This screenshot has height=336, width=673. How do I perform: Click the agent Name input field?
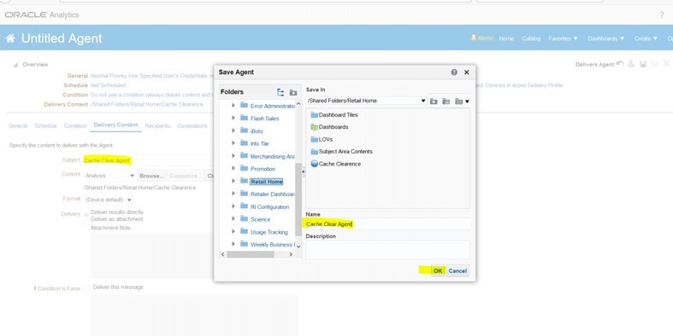pos(387,223)
